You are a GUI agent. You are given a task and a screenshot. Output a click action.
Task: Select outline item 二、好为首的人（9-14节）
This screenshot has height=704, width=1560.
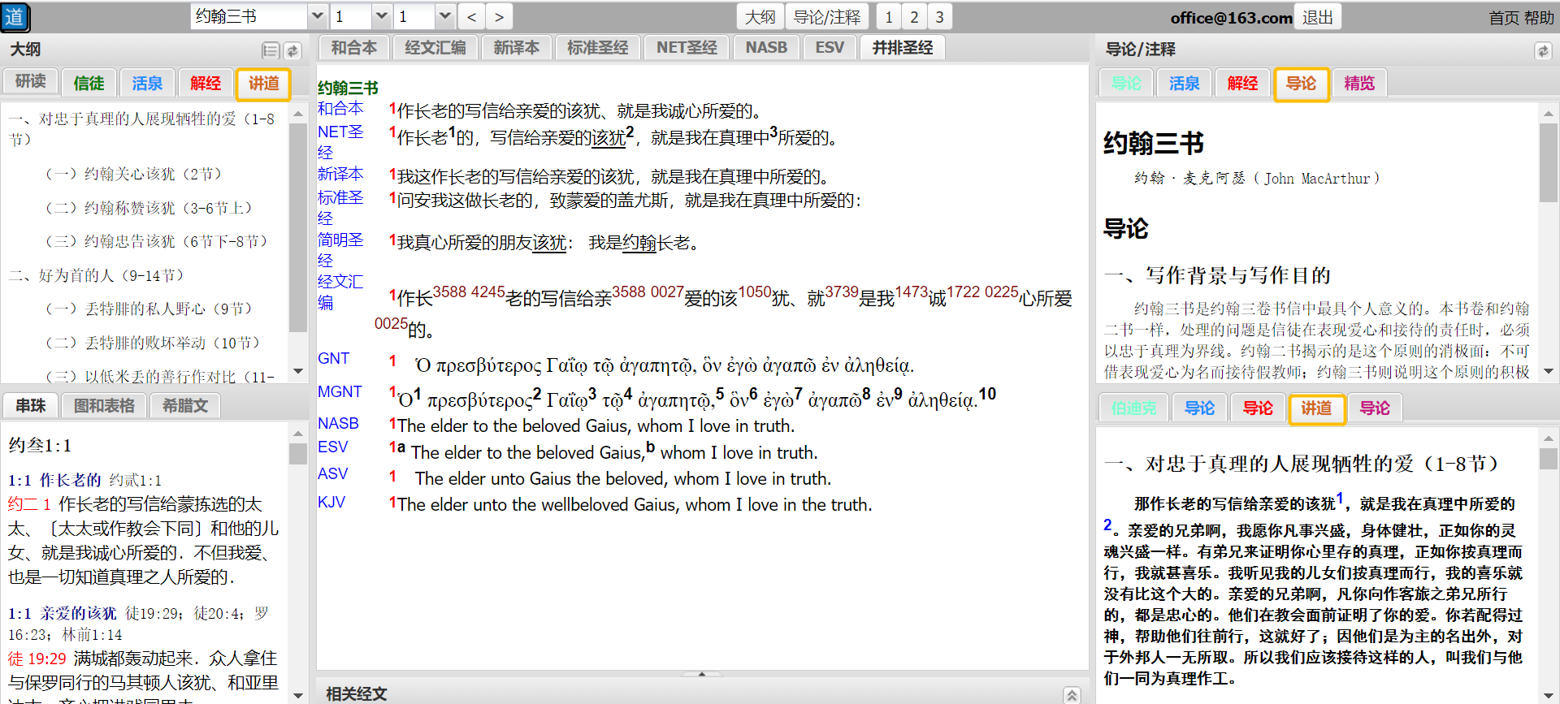pyautogui.click(x=97, y=275)
